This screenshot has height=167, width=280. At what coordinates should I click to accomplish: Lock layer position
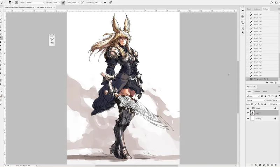pyautogui.click(x=259, y=104)
